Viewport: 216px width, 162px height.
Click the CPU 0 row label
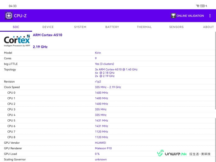tap(11, 93)
